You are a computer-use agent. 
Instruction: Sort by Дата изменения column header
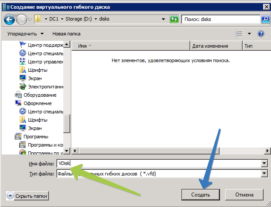tap(216, 46)
